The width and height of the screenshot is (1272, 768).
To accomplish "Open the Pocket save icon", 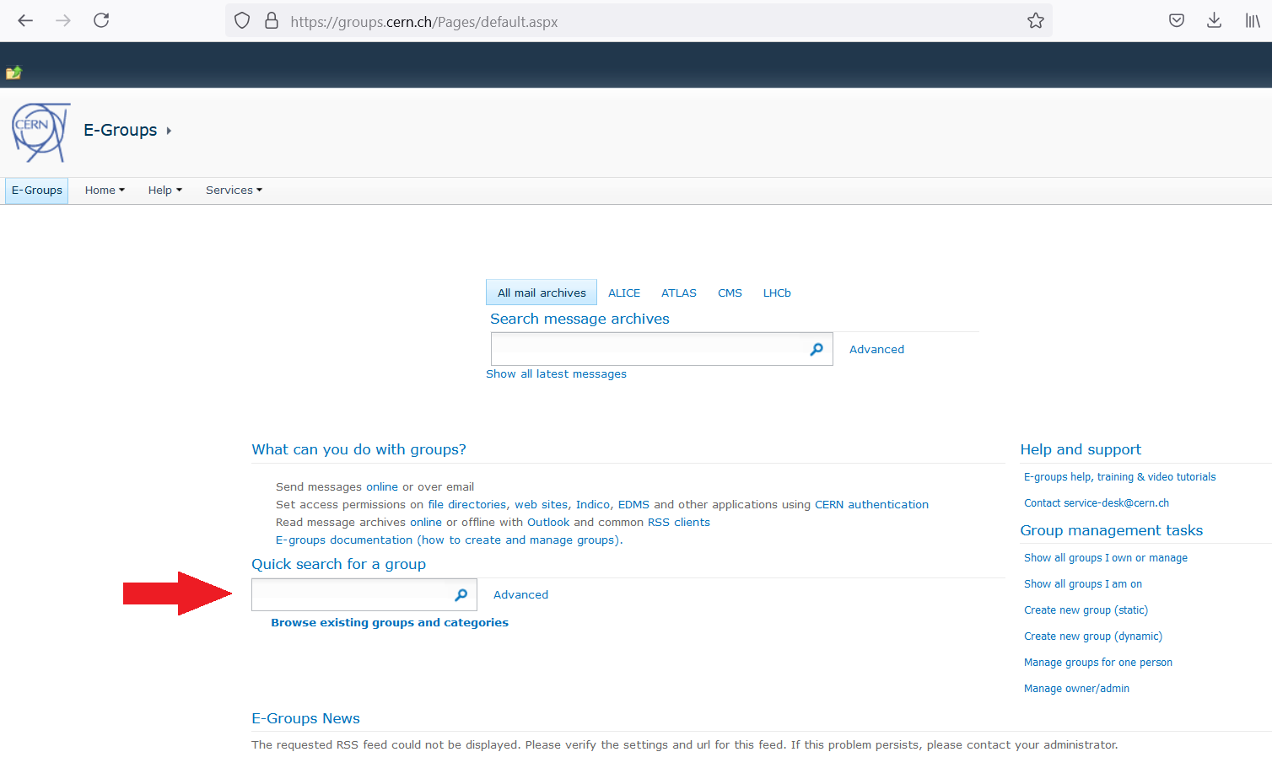I will tap(1177, 20).
